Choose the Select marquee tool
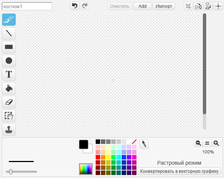Screen dimensions: 224x178 9,116
